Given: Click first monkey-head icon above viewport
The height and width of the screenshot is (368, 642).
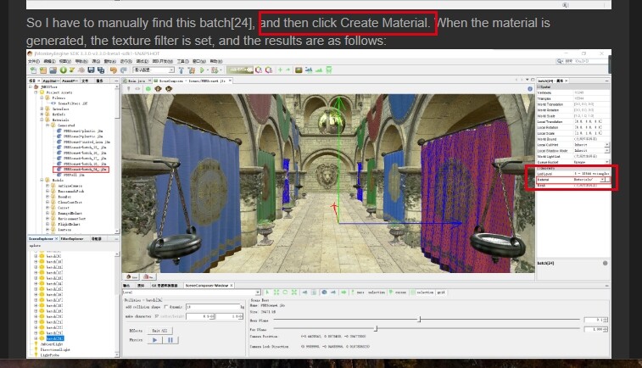Looking at the screenshot, I should [x=159, y=89].
